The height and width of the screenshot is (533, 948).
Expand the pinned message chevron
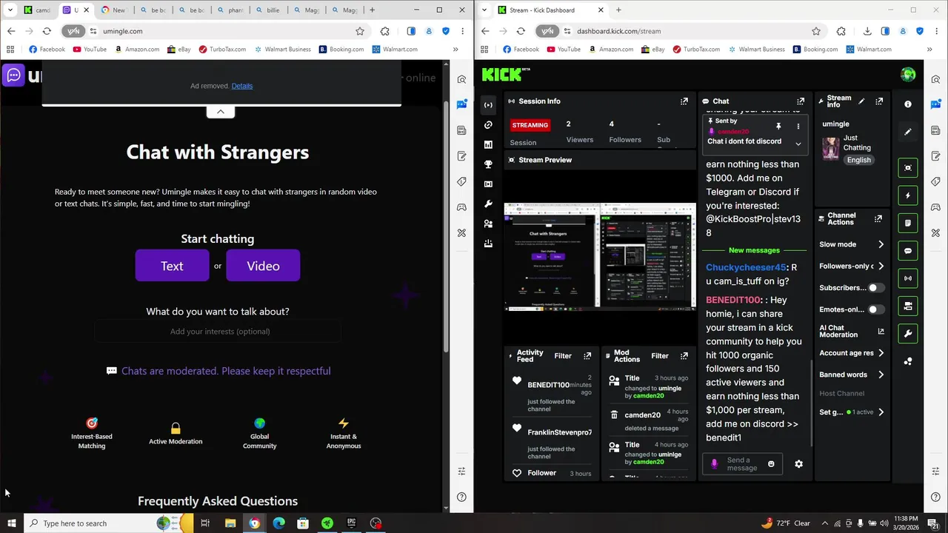pyautogui.click(x=798, y=144)
